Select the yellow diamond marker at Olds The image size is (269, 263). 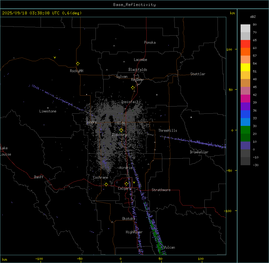tap(121, 130)
